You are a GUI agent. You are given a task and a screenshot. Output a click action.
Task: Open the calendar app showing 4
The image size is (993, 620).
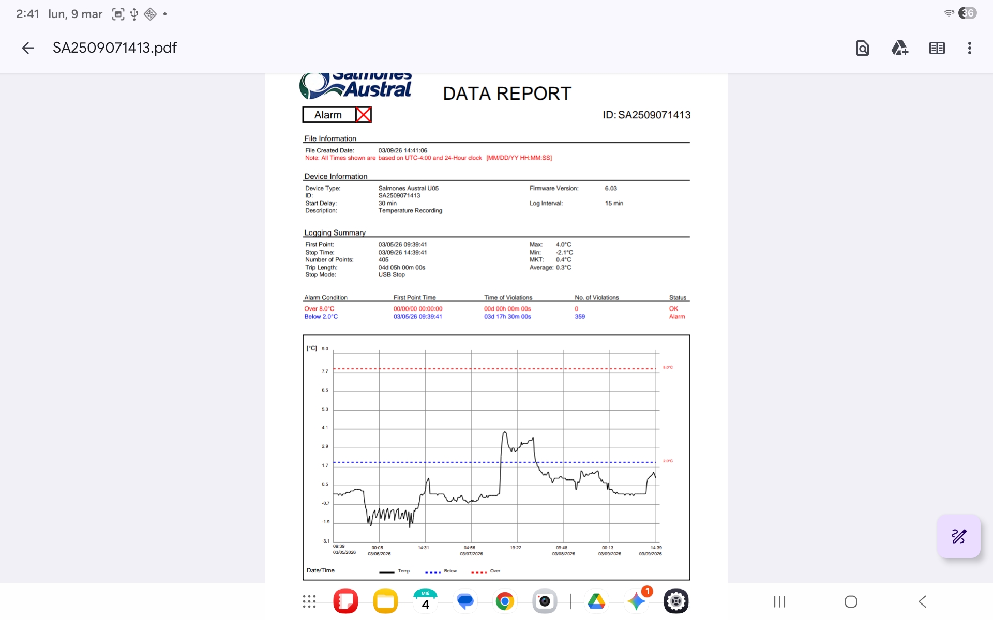click(425, 601)
